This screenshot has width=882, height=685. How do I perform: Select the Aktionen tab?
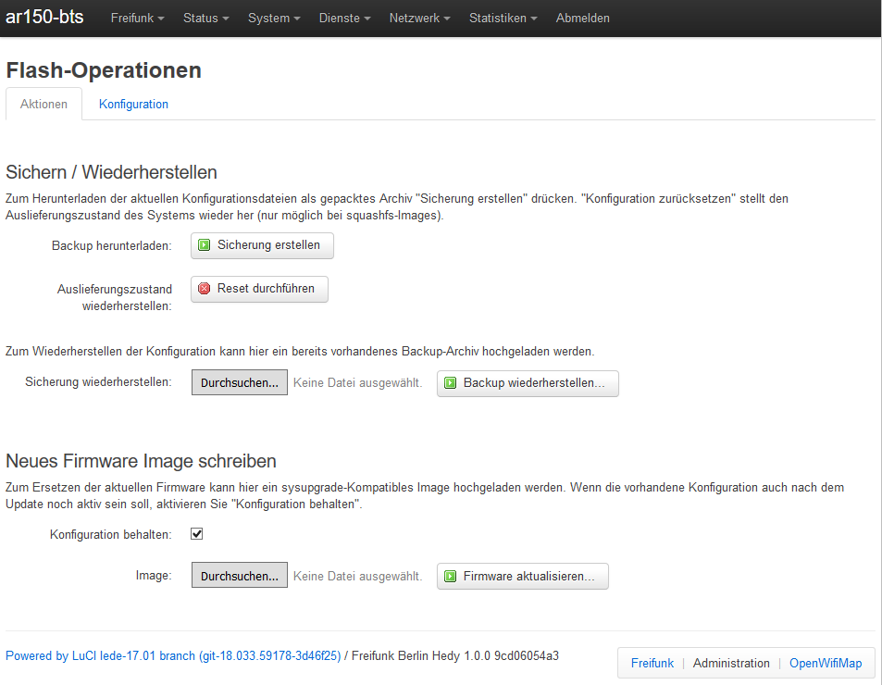pos(43,105)
